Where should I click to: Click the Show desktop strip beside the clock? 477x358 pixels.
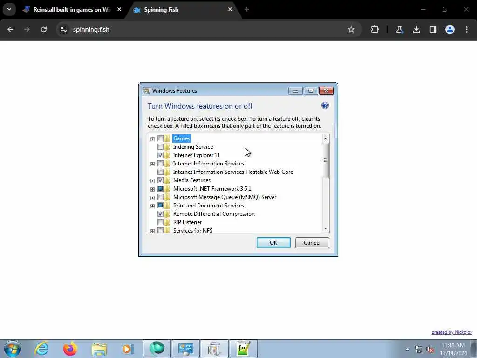tap(474, 349)
